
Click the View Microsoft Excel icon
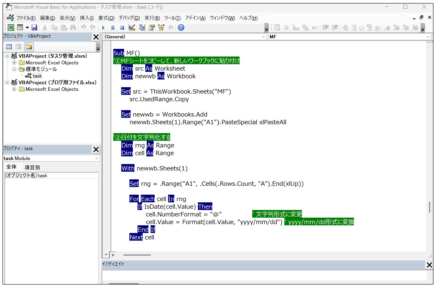[x=11, y=27]
